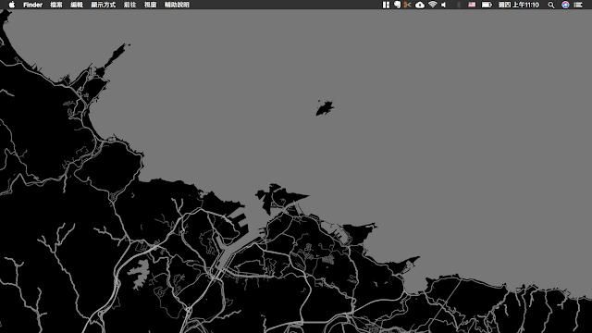Open the Notification Center list icon

point(578,5)
